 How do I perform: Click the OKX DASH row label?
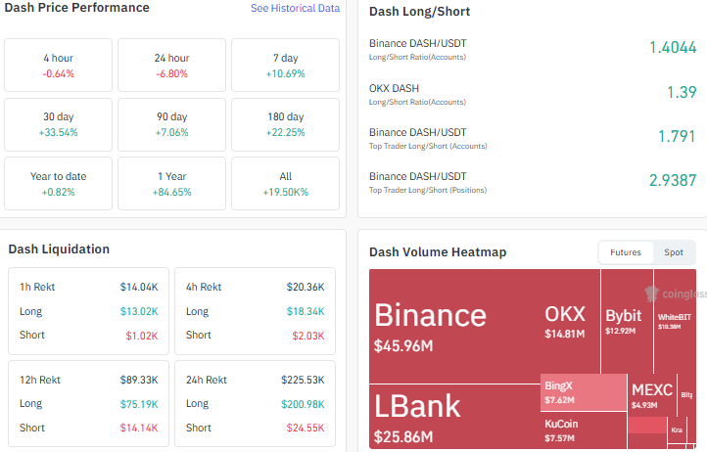[394, 88]
